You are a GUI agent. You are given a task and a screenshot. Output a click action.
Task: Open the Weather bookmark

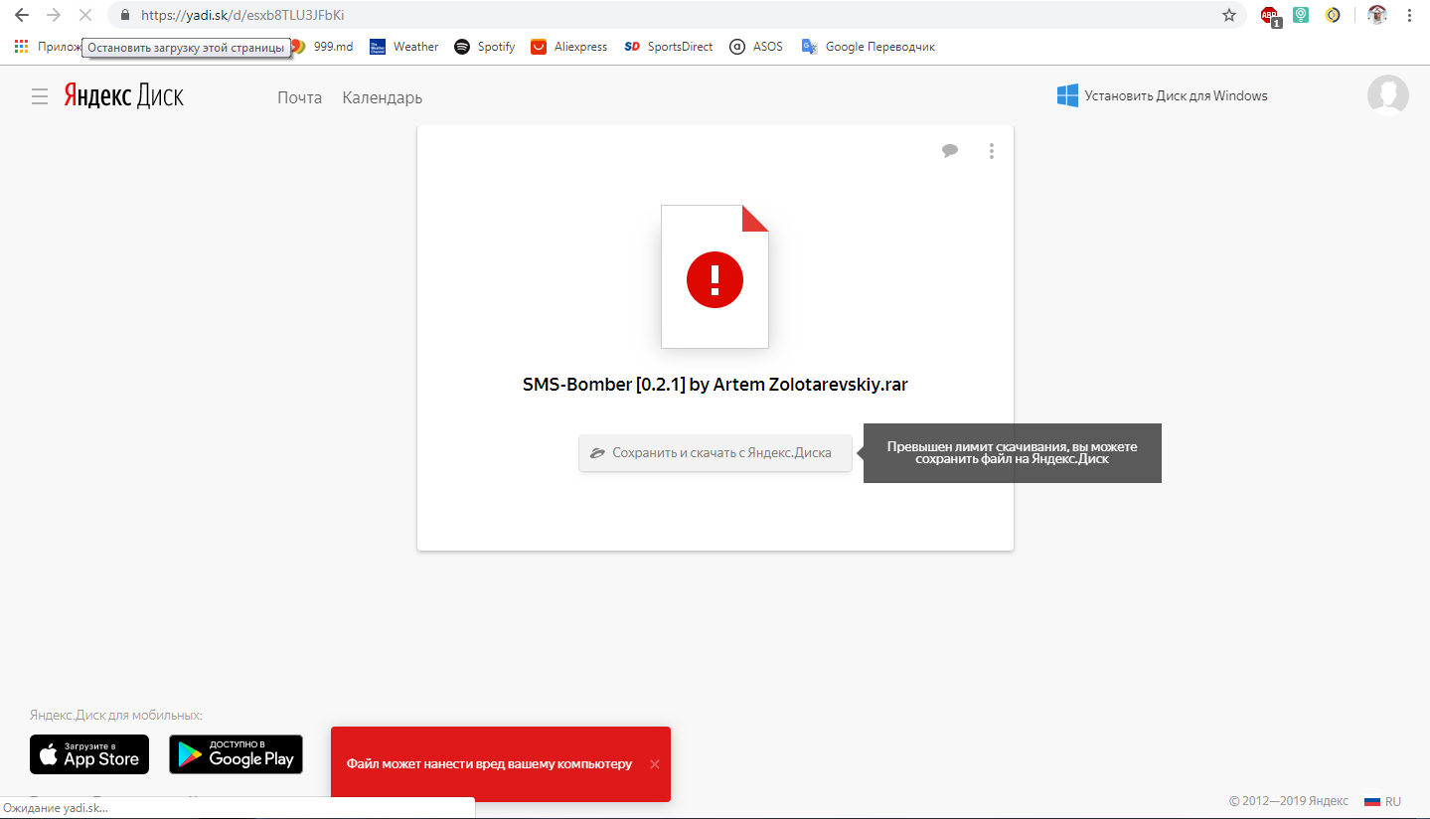(x=403, y=47)
